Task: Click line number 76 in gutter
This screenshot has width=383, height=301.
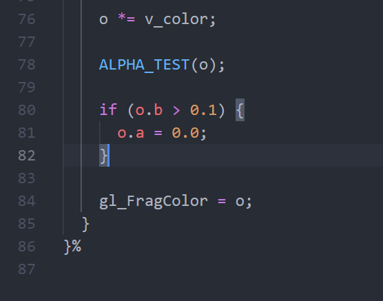Action: point(27,19)
